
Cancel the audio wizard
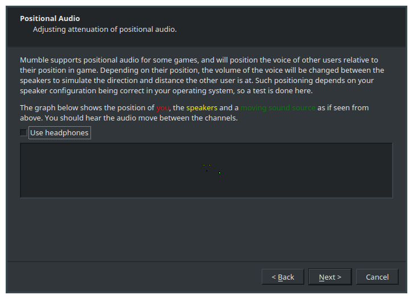tap(377, 277)
